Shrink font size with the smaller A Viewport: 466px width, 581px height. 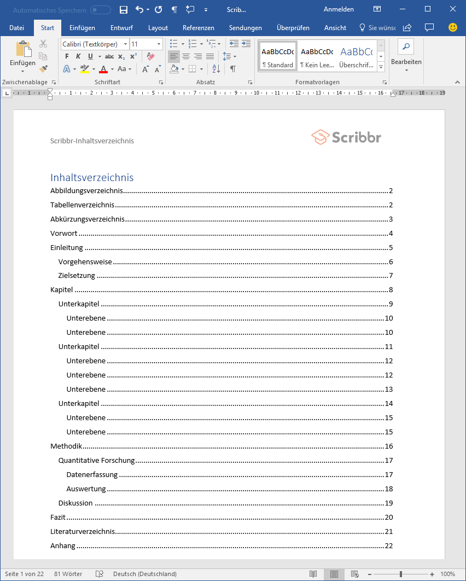coord(158,69)
